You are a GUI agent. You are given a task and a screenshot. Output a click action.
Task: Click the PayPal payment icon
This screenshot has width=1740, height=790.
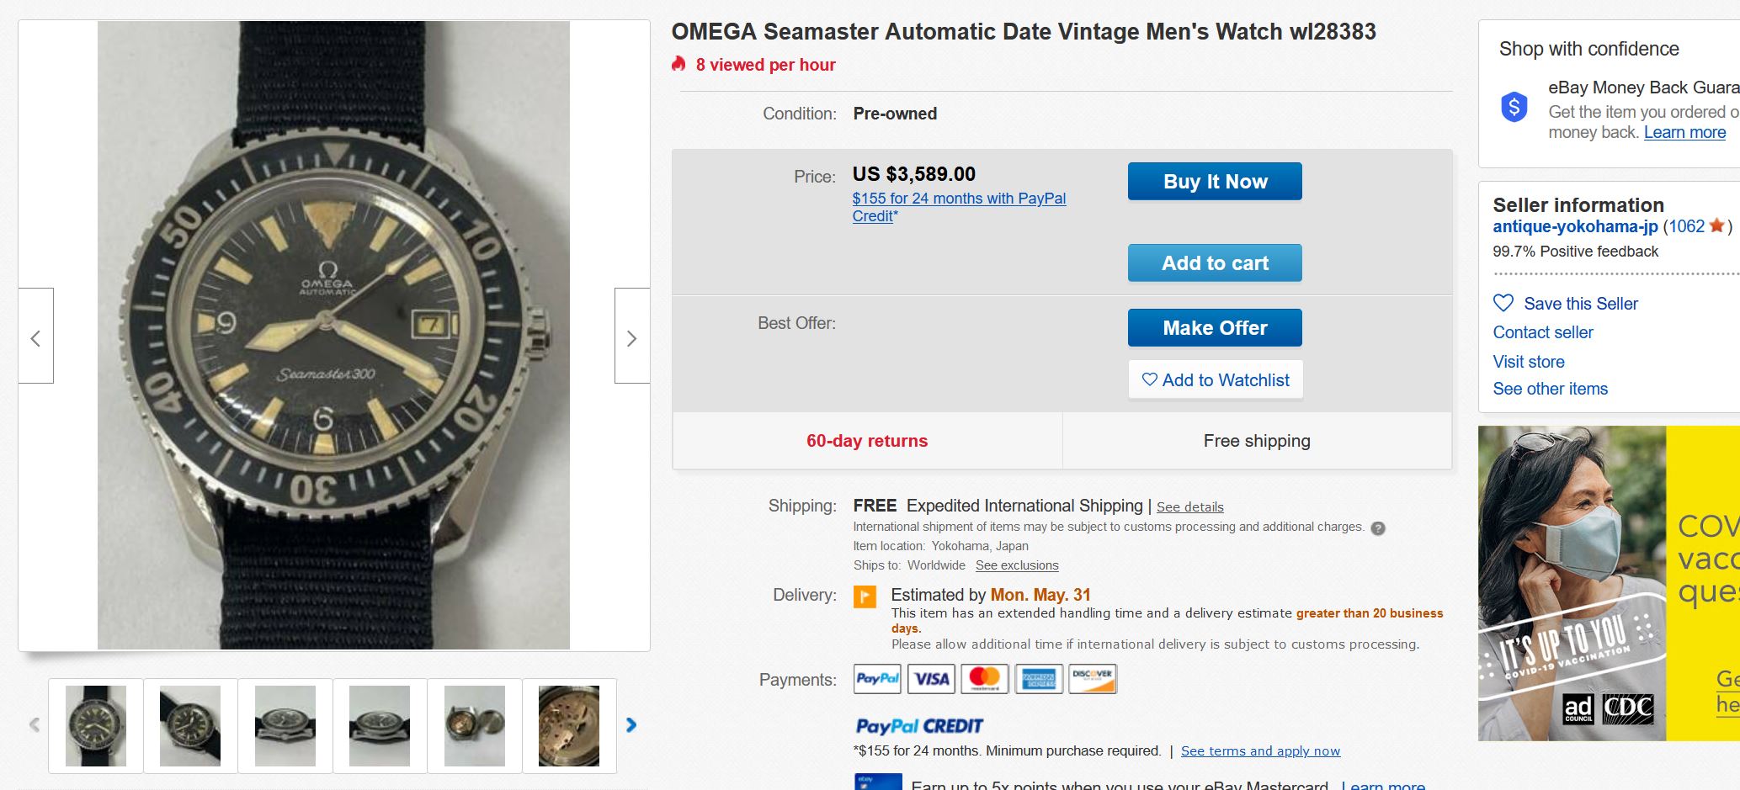pyautogui.click(x=877, y=679)
